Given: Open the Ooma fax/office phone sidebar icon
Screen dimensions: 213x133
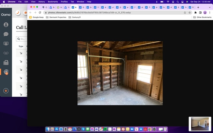Looking at the screenshot, I should [6, 63].
